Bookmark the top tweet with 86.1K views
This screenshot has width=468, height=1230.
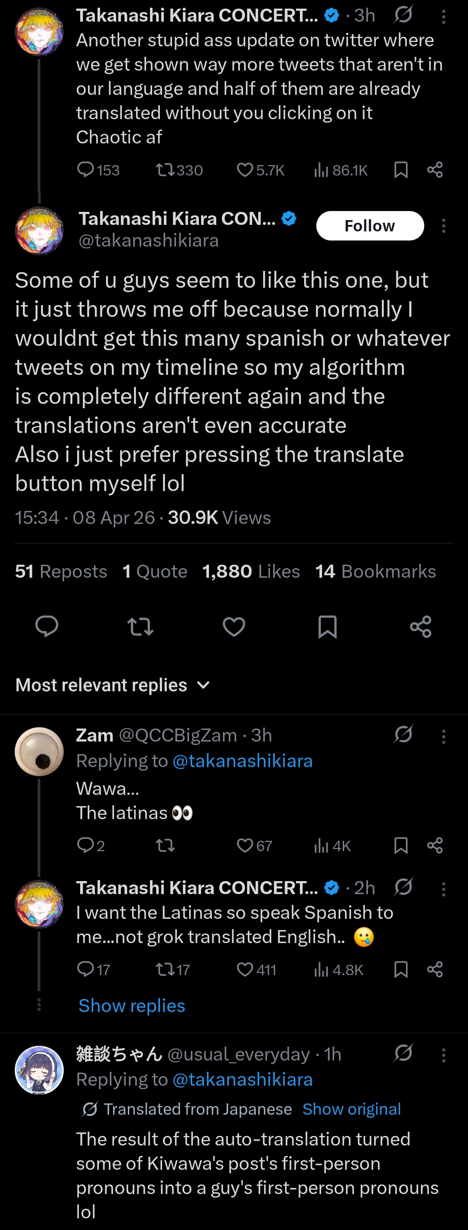click(x=401, y=170)
